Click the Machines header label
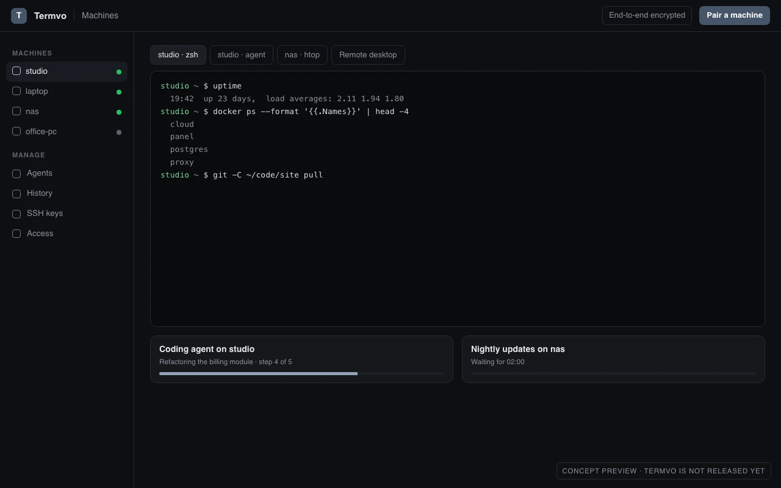The width and height of the screenshot is (781, 488). 100,15
